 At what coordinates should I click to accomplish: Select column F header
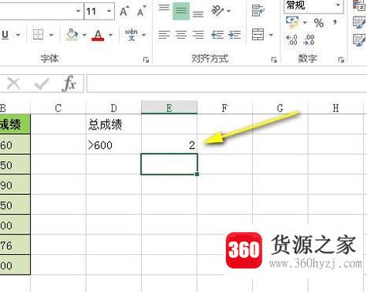coord(224,108)
